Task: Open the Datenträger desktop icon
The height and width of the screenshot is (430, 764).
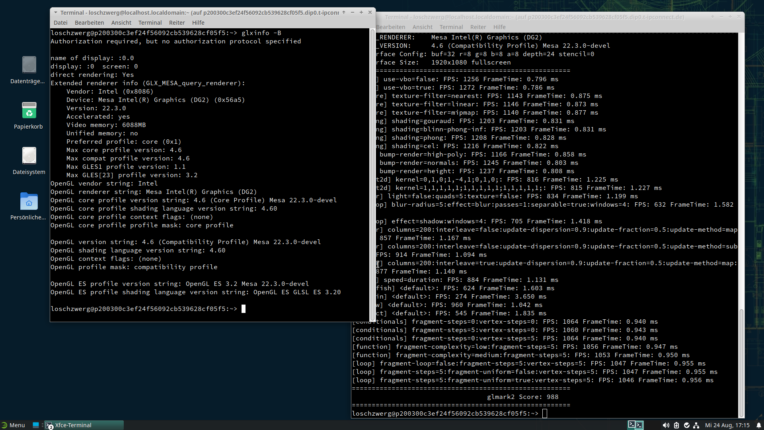Action: tap(29, 65)
